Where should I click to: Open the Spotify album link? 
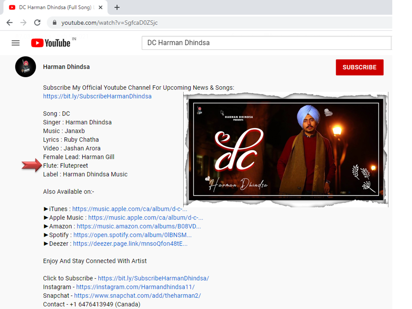(132, 235)
